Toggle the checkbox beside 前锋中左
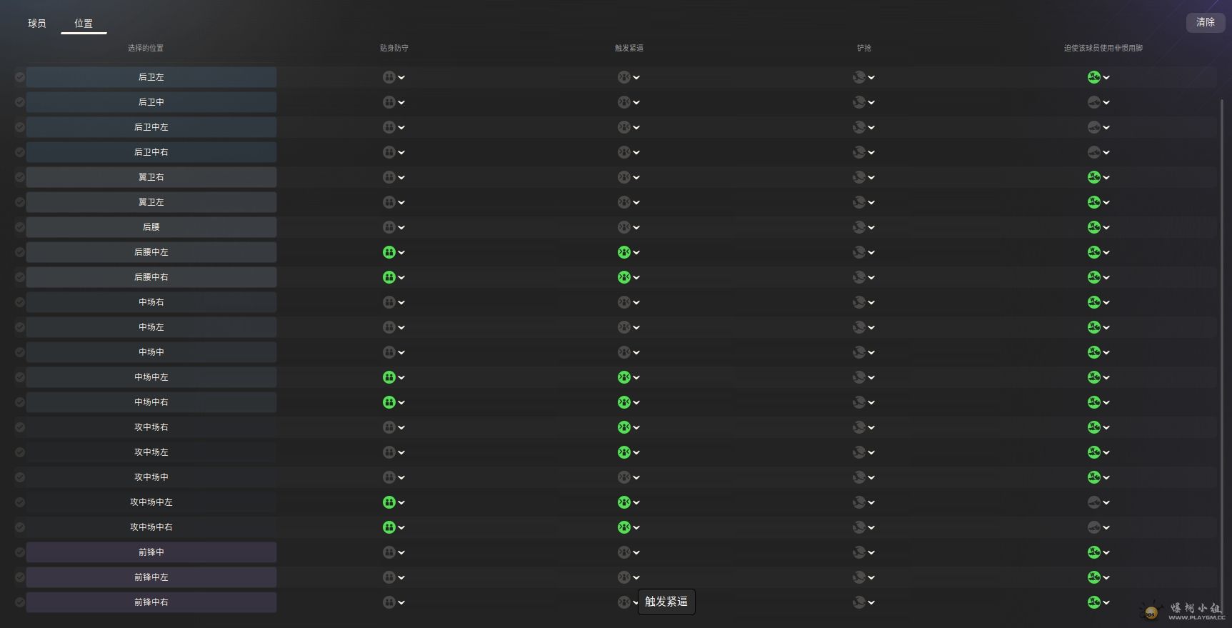The image size is (1232, 628). click(20, 577)
